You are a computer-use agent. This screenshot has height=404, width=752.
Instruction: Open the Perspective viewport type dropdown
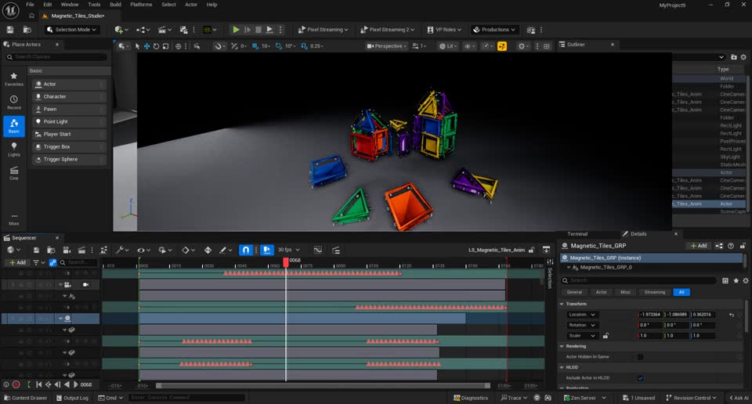coord(386,46)
